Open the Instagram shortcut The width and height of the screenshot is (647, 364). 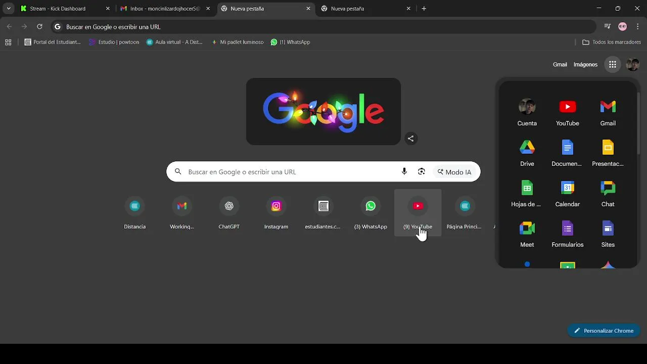point(276,213)
